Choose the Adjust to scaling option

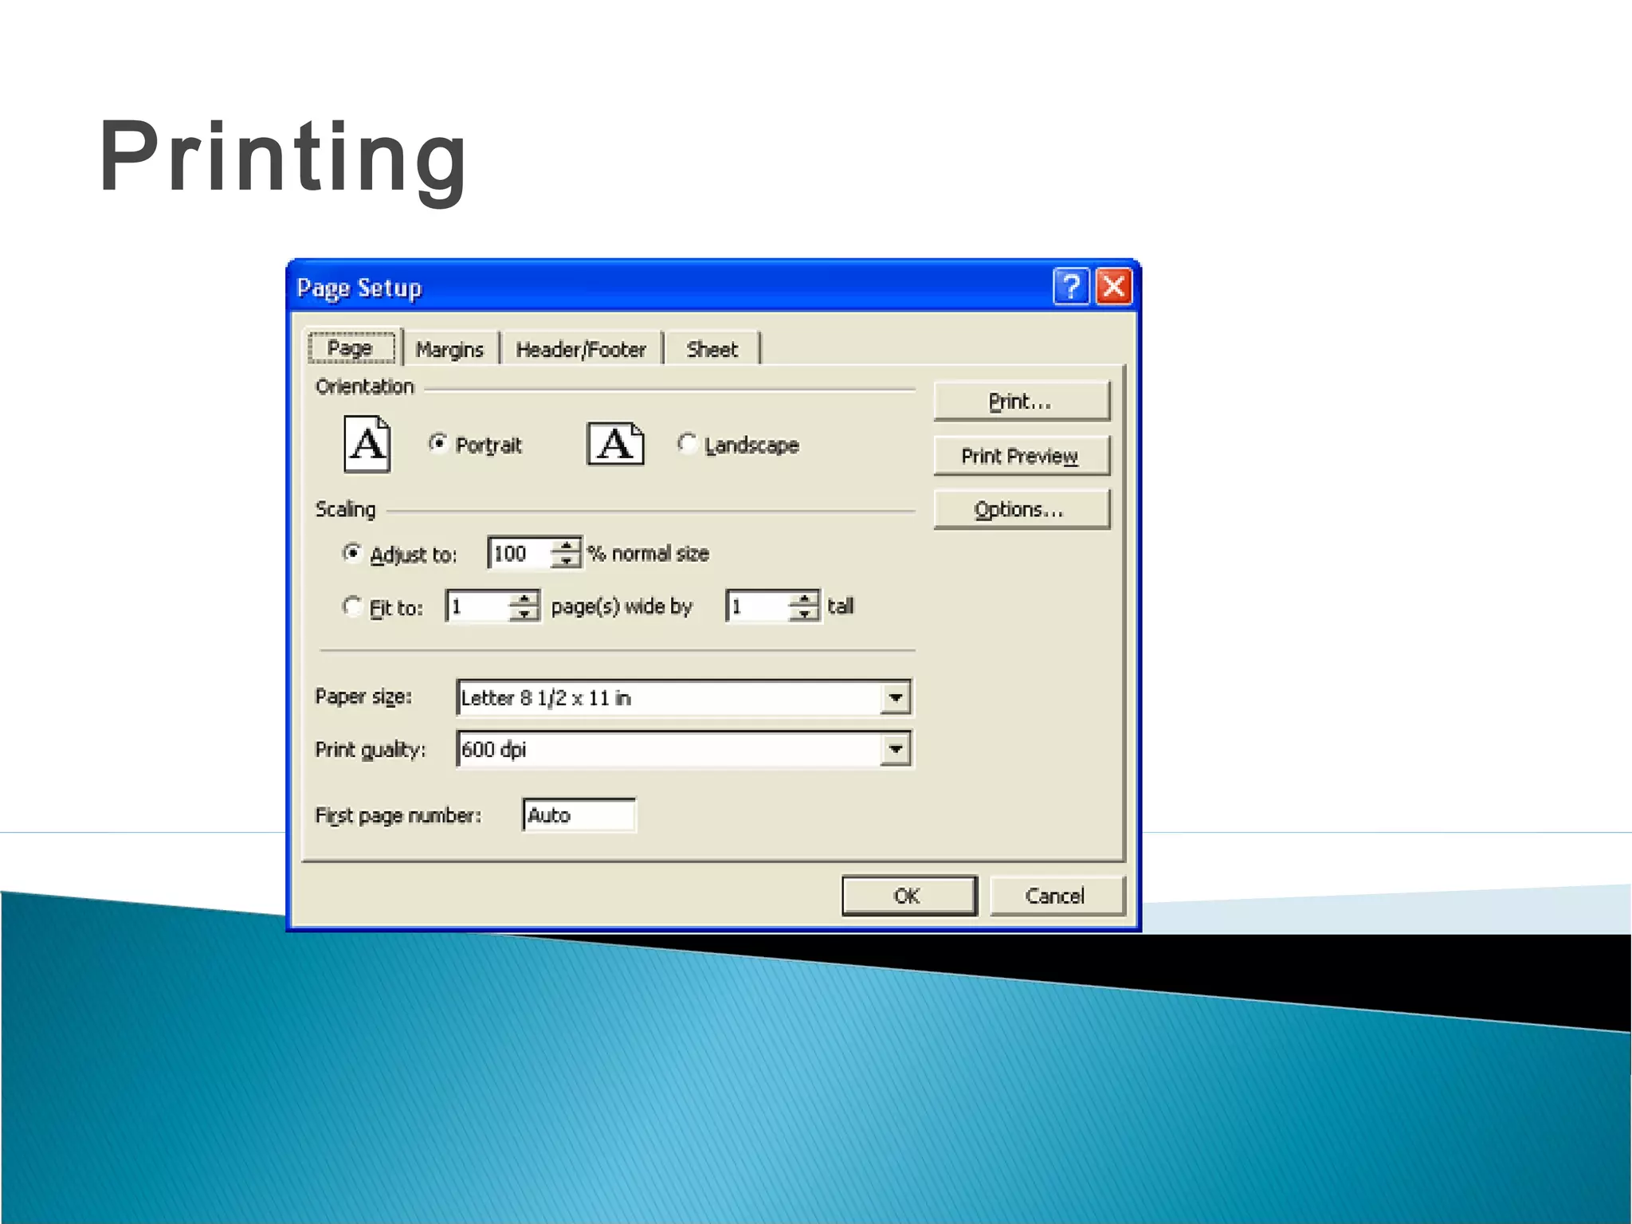click(x=351, y=553)
